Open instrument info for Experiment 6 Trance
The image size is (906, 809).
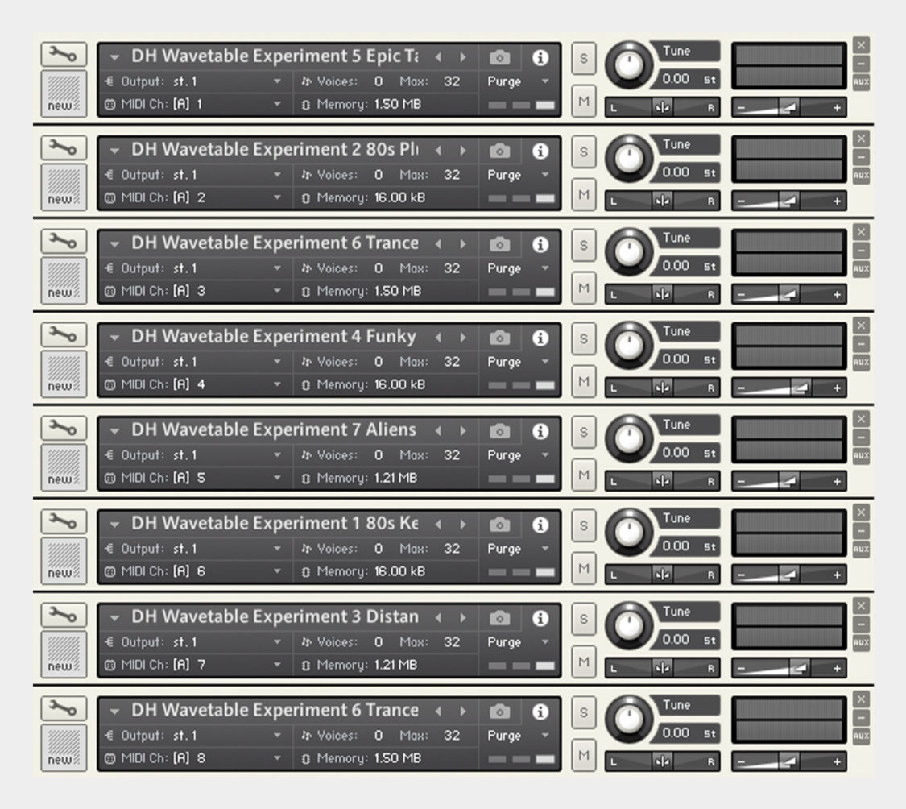(540, 243)
